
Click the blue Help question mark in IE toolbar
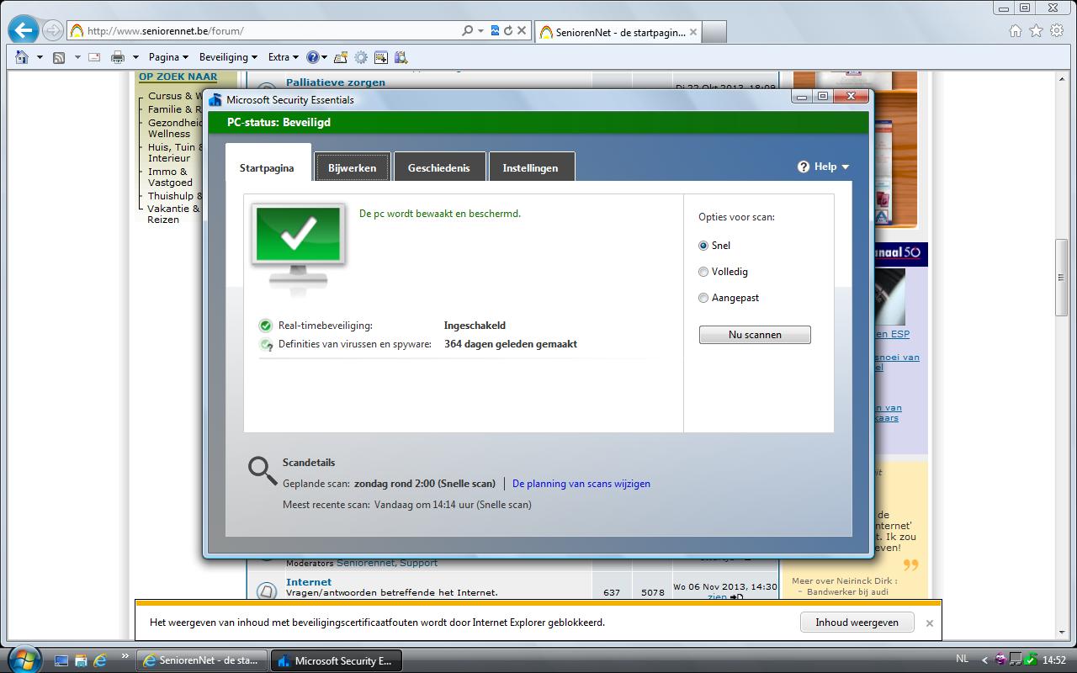click(x=313, y=57)
